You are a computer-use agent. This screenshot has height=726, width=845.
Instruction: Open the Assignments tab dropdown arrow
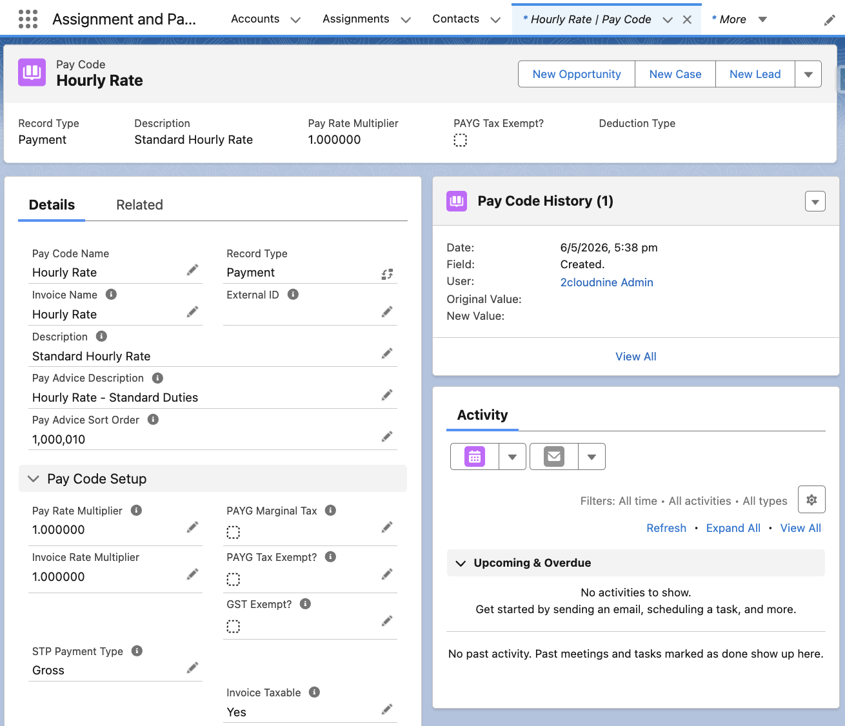406,20
